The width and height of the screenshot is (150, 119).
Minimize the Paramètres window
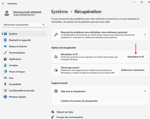coord(134,2)
